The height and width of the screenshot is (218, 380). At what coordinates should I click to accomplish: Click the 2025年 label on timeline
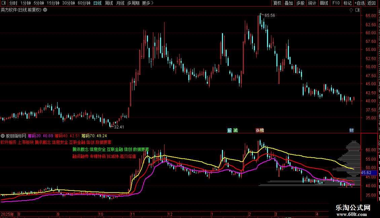7,214
